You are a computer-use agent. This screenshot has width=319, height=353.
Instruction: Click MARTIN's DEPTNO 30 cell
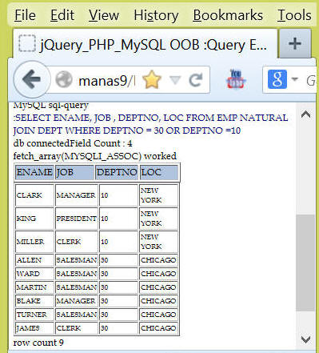click(118, 287)
